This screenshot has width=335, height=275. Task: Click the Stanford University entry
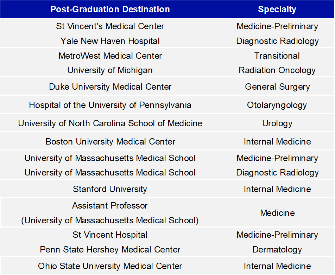coord(110,189)
